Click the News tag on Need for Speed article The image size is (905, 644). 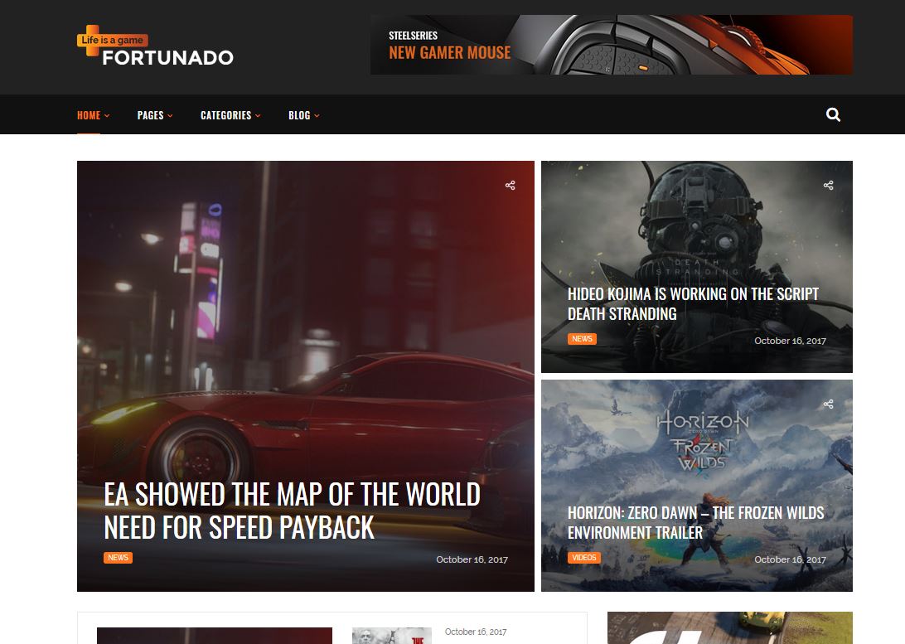(x=118, y=558)
